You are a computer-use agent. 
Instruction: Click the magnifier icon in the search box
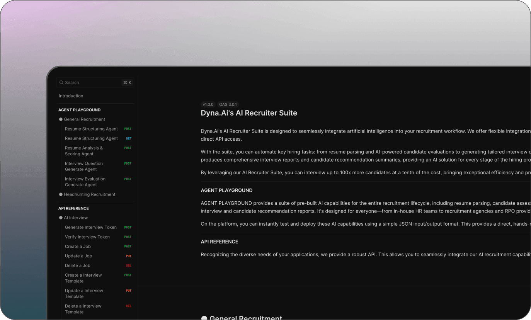pyautogui.click(x=61, y=83)
